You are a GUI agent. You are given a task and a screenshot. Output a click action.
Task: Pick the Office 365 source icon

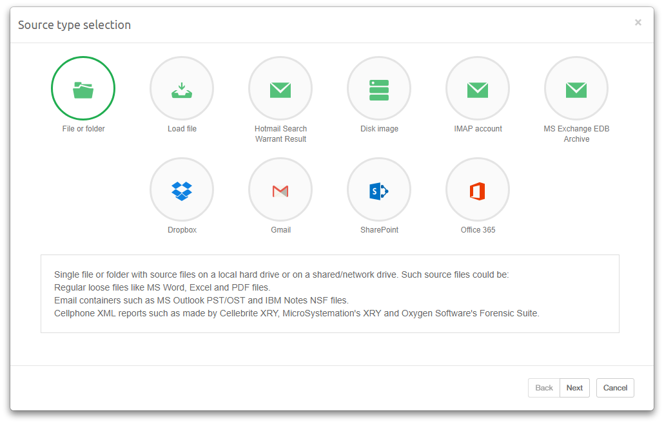point(478,190)
